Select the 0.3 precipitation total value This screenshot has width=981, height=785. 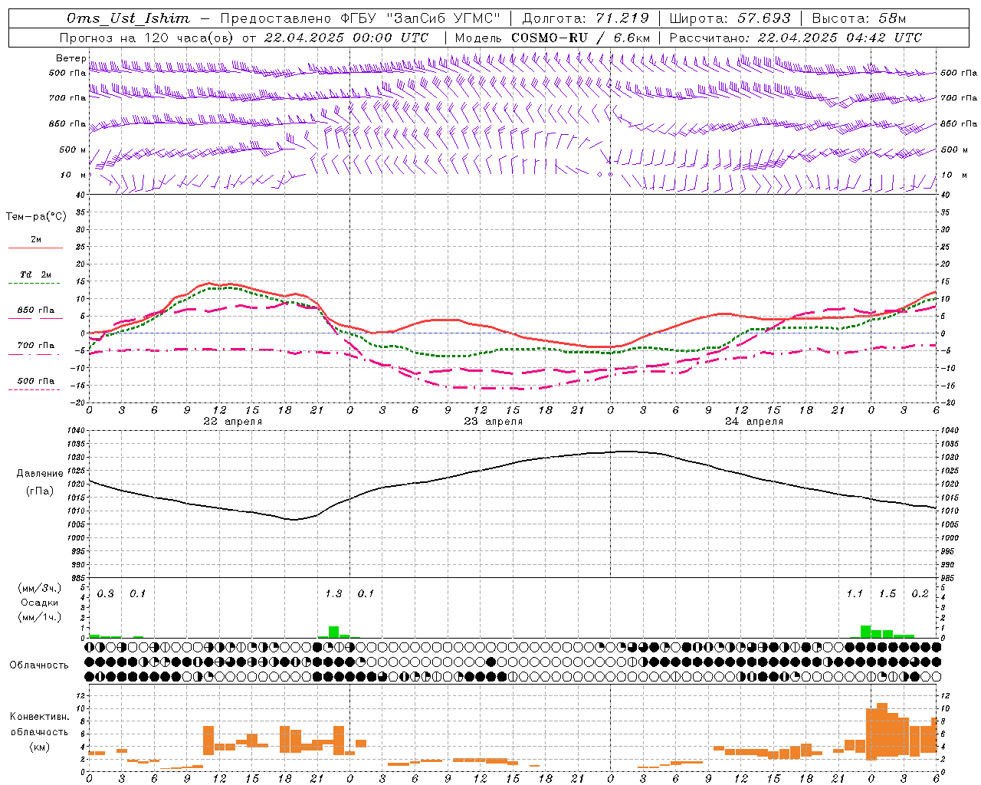pyautogui.click(x=105, y=594)
